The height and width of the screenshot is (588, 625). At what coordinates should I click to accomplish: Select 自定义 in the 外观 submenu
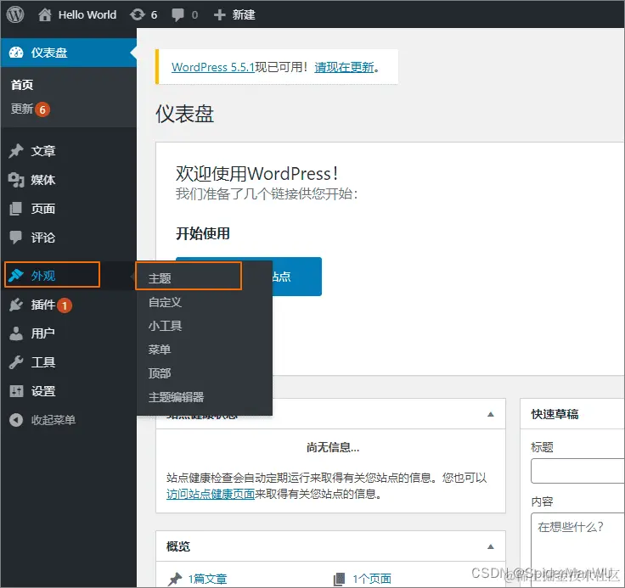tap(165, 302)
